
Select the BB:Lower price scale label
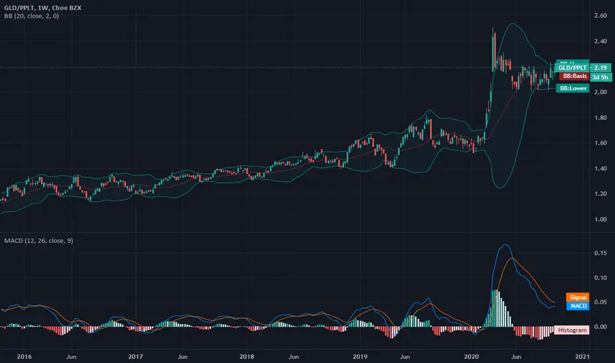pyautogui.click(x=573, y=88)
